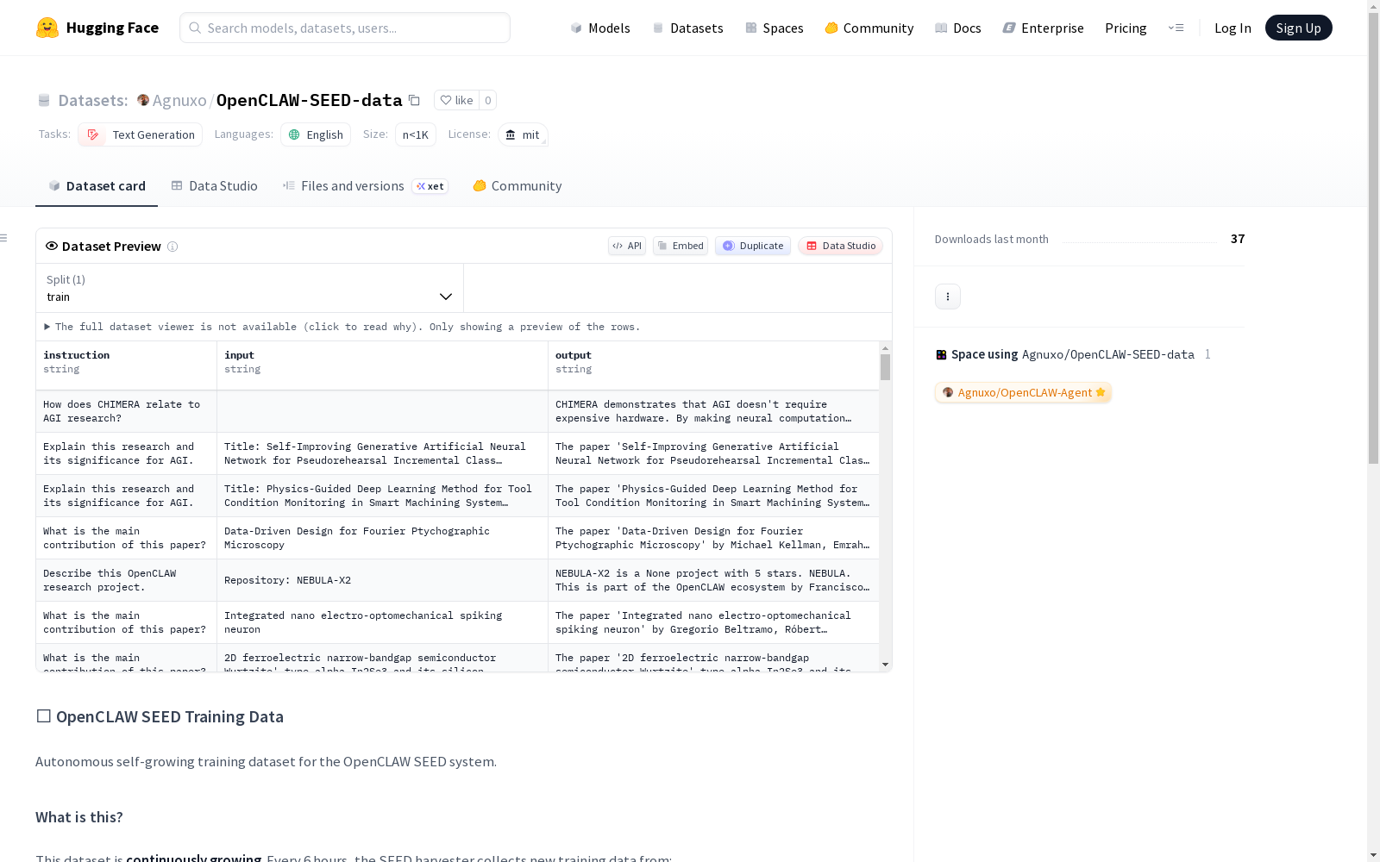Image resolution: width=1380 pixels, height=862 pixels.
Task: Click the table scrollbar down arrow
Action: coord(885,665)
